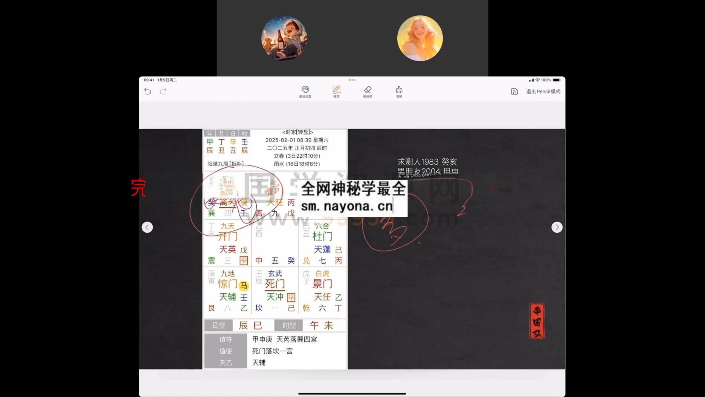This screenshot has height=397, width=705.
Task: Click 杜门 in the 兑 palace
Action: pos(322,236)
